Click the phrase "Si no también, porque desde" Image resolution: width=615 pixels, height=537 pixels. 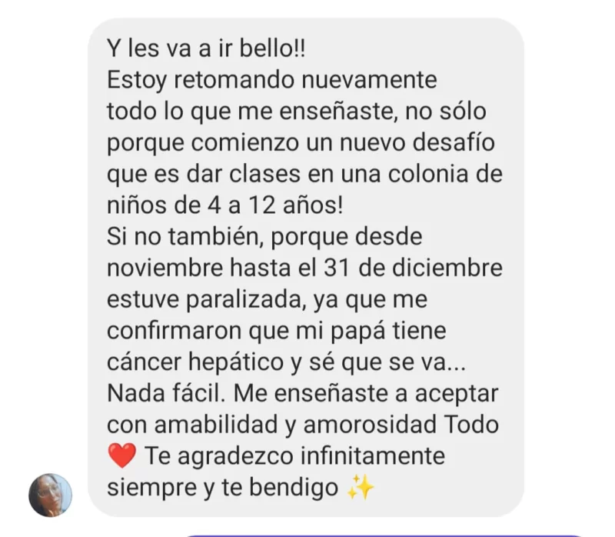[x=264, y=237]
